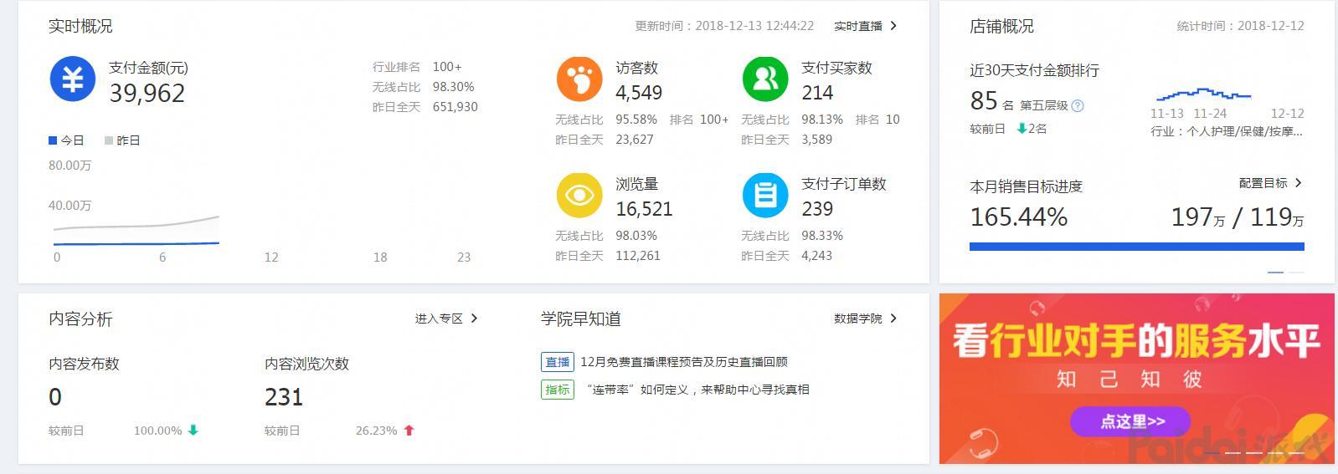Click the green down arrow beside 100.00%
The image size is (1338, 474).
[193, 431]
